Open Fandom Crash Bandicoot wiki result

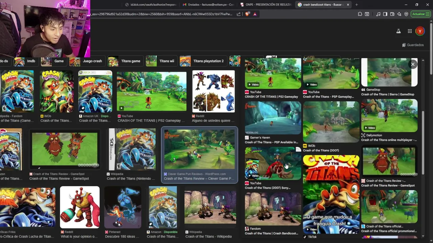273,209
